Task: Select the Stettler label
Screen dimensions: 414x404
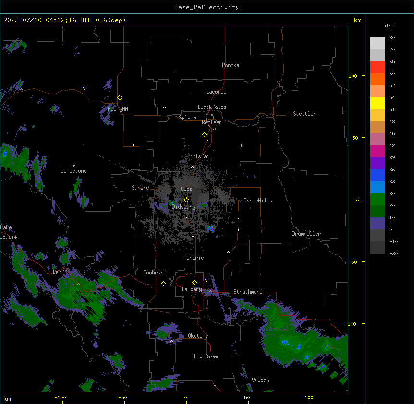Action: click(x=304, y=114)
